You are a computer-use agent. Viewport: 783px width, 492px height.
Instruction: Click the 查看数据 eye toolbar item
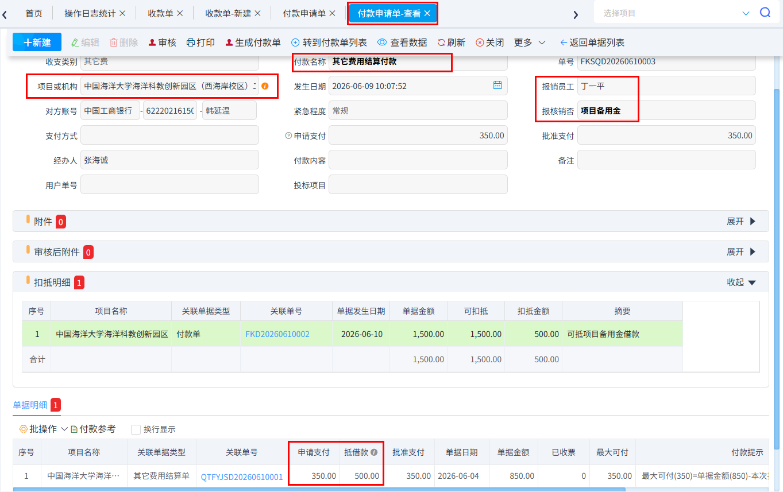point(402,42)
